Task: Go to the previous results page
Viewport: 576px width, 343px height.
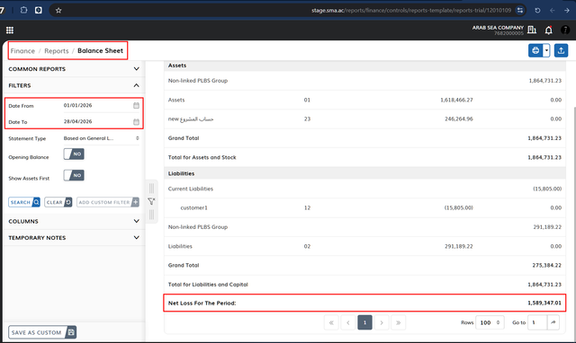Action: (x=348, y=322)
